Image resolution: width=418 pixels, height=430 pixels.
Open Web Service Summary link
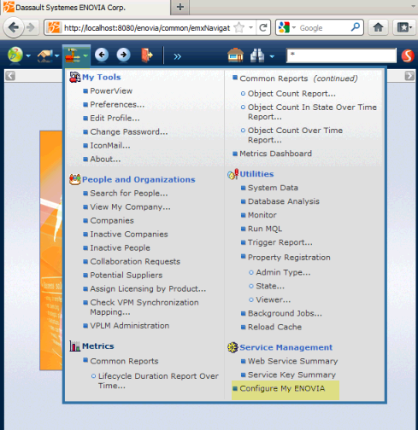coord(292,361)
